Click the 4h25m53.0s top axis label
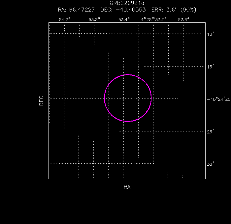231x224 pixels. coord(154,20)
